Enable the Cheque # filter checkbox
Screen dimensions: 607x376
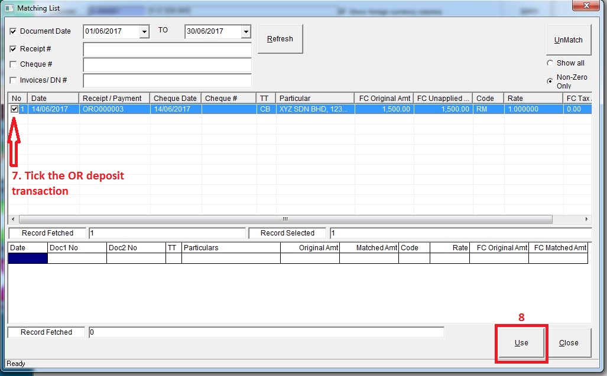pos(14,64)
